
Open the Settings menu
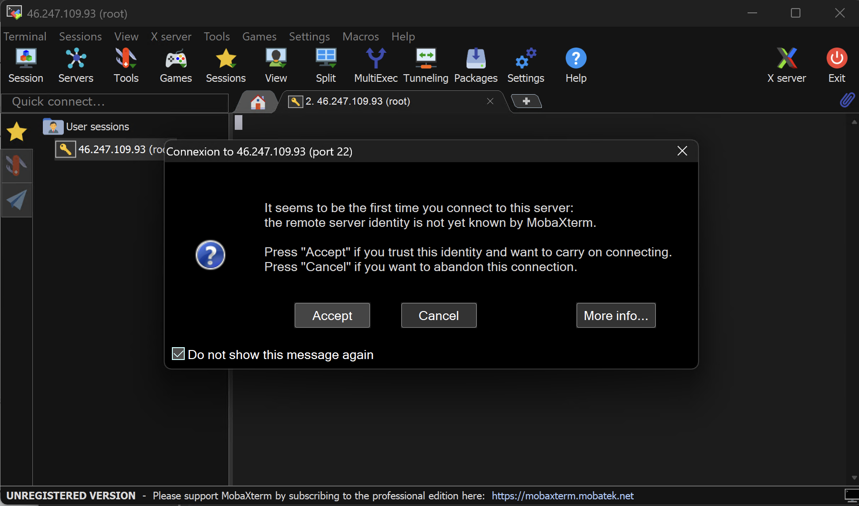point(309,37)
